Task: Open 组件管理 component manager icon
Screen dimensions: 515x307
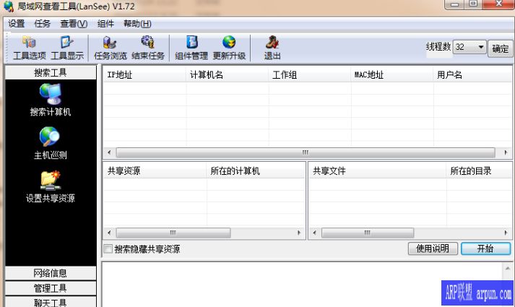Action: [x=191, y=48]
